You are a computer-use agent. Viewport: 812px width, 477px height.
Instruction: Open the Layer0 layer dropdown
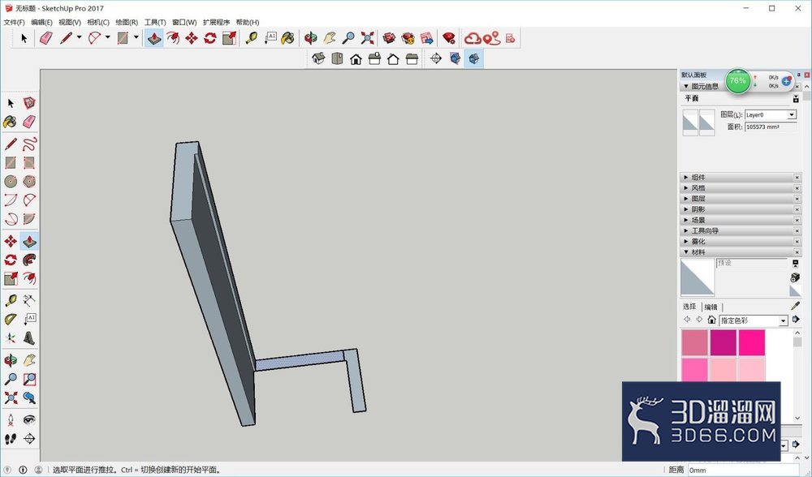(791, 115)
